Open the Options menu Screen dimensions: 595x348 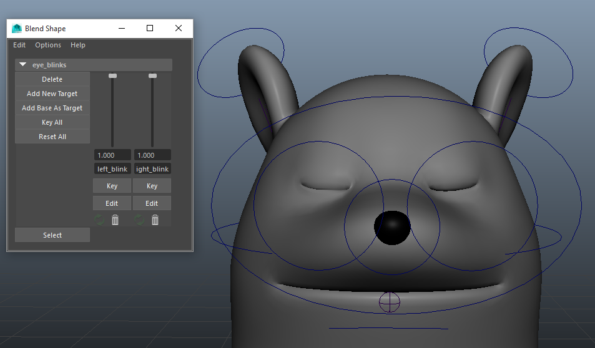[48, 45]
